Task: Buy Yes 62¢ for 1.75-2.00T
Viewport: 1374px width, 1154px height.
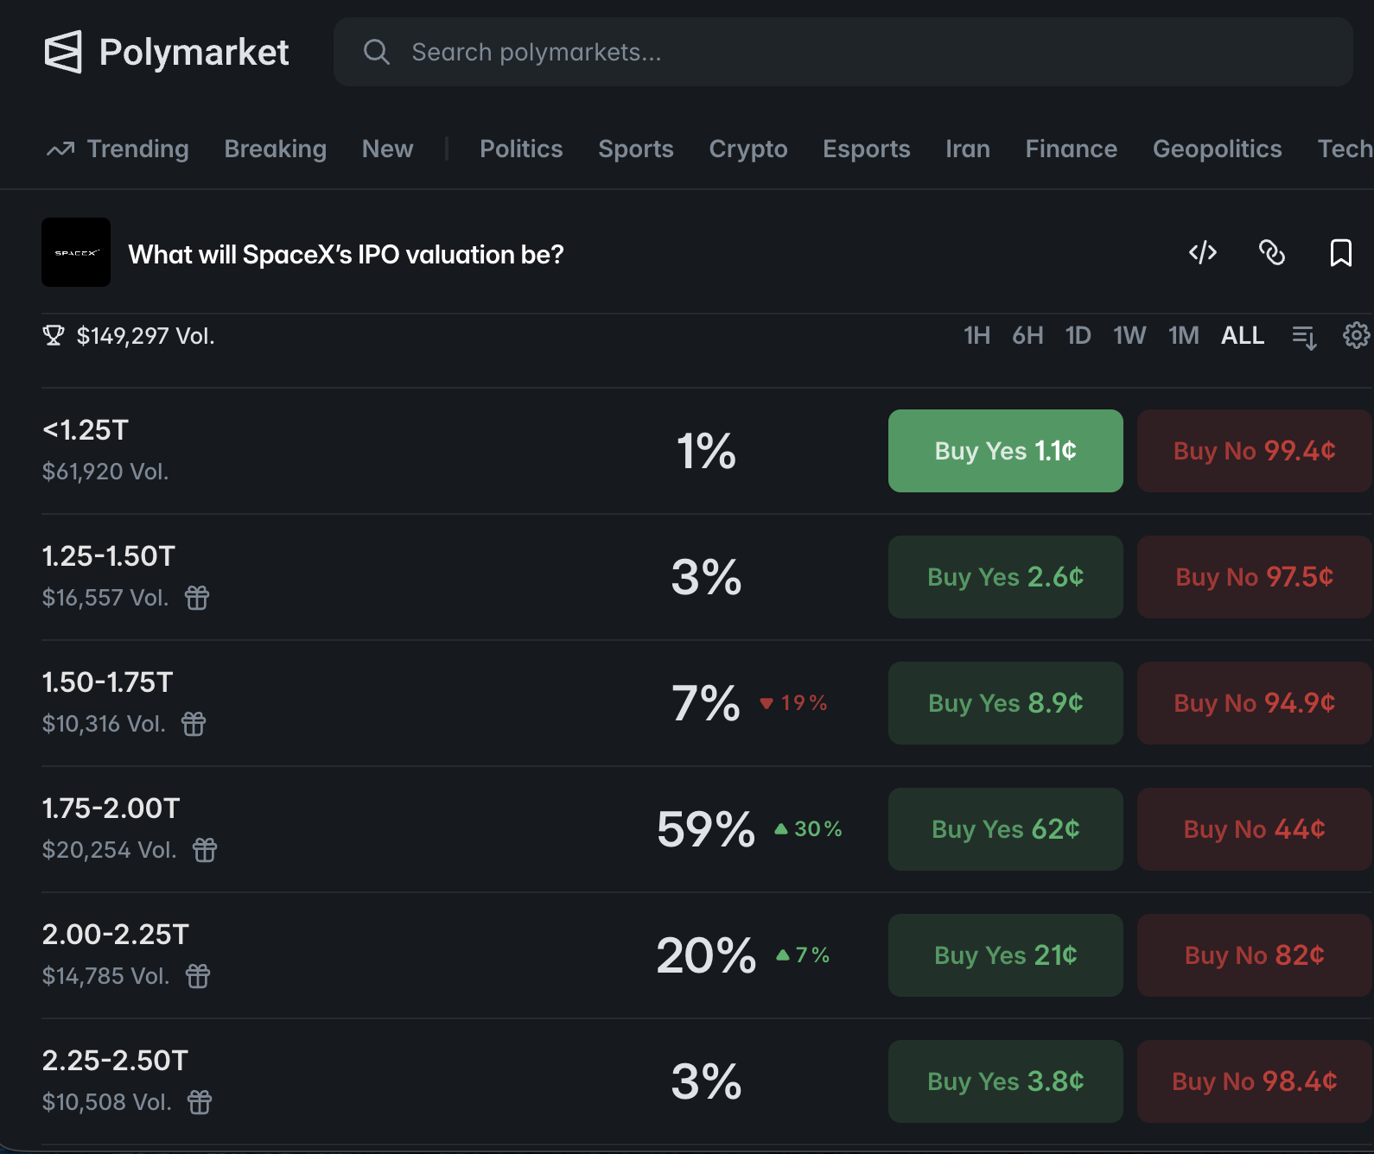Action: tap(1006, 829)
